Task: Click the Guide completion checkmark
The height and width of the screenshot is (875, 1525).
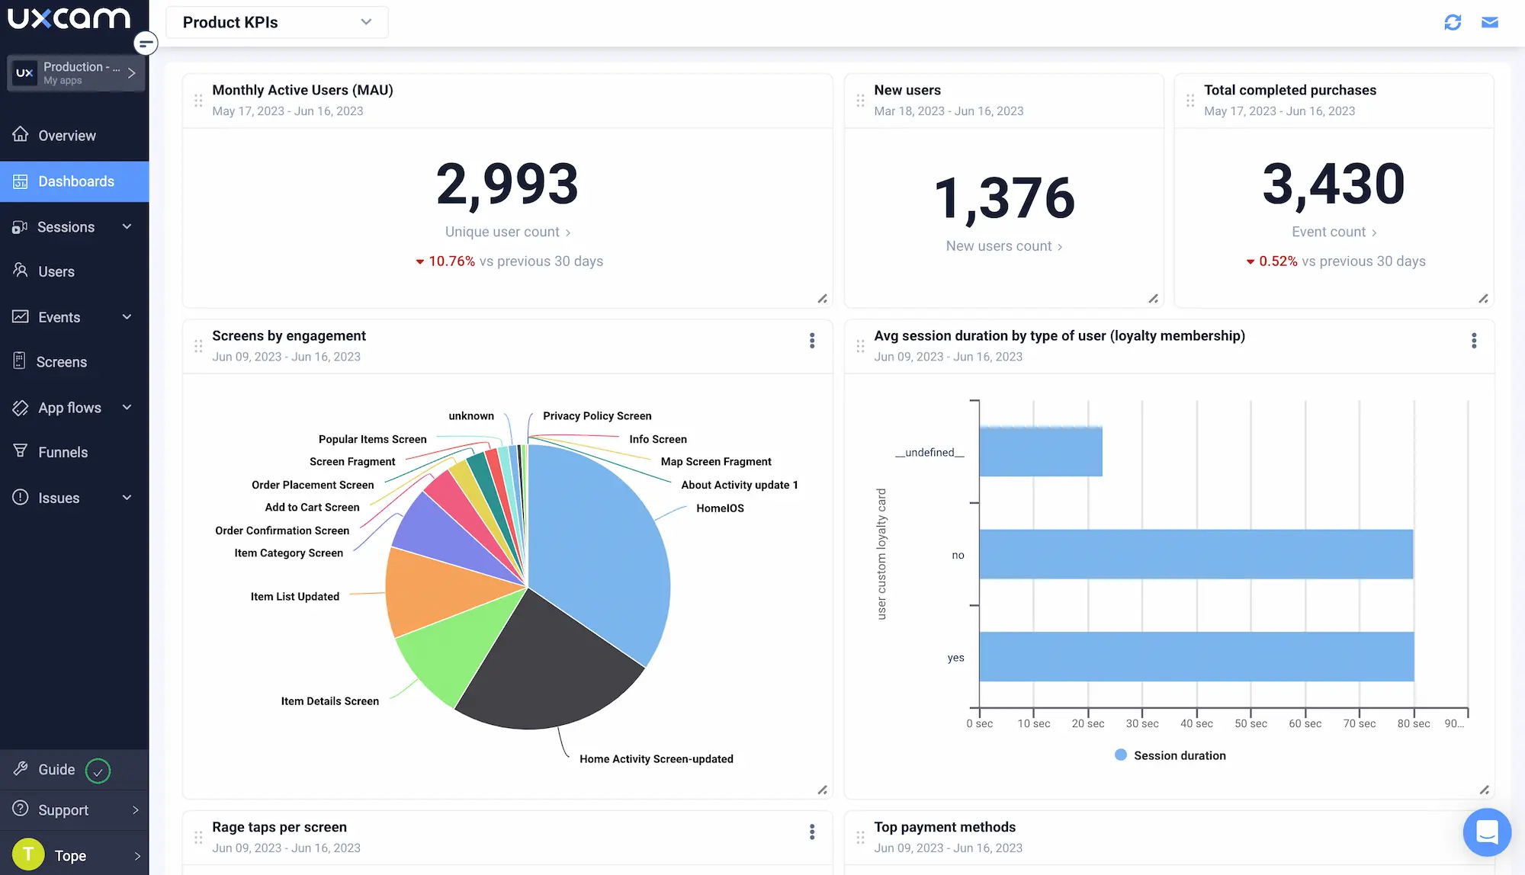Action: click(x=98, y=771)
